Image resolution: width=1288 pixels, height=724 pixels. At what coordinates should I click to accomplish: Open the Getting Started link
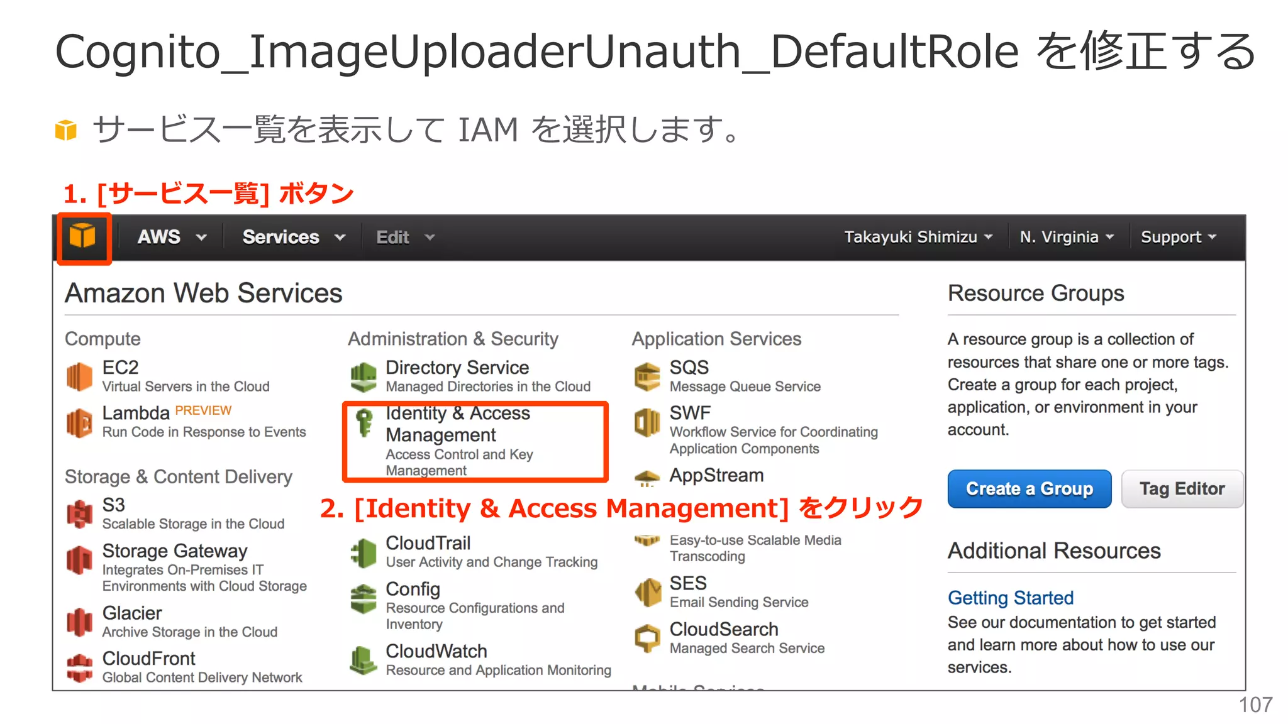1011,598
